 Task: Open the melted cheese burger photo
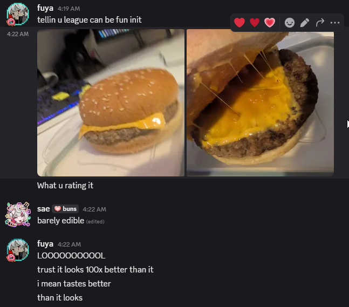(x=260, y=103)
